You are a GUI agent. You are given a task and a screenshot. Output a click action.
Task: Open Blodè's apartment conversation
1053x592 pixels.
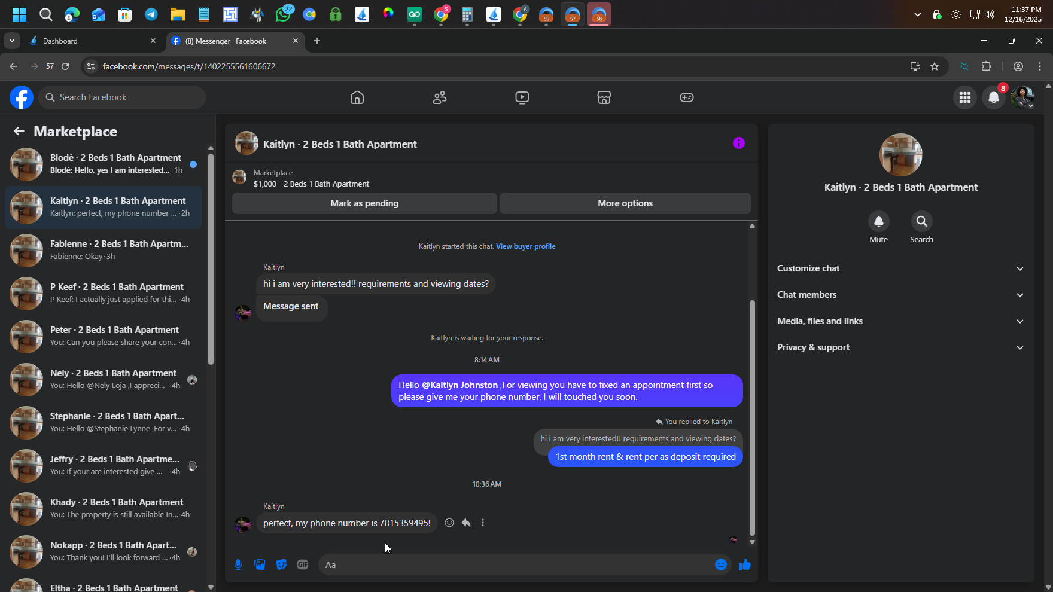pyautogui.click(x=103, y=164)
